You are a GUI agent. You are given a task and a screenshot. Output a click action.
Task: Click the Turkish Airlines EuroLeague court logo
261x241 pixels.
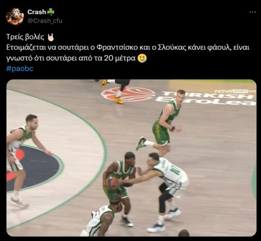pyautogui.click(x=178, y=96)
